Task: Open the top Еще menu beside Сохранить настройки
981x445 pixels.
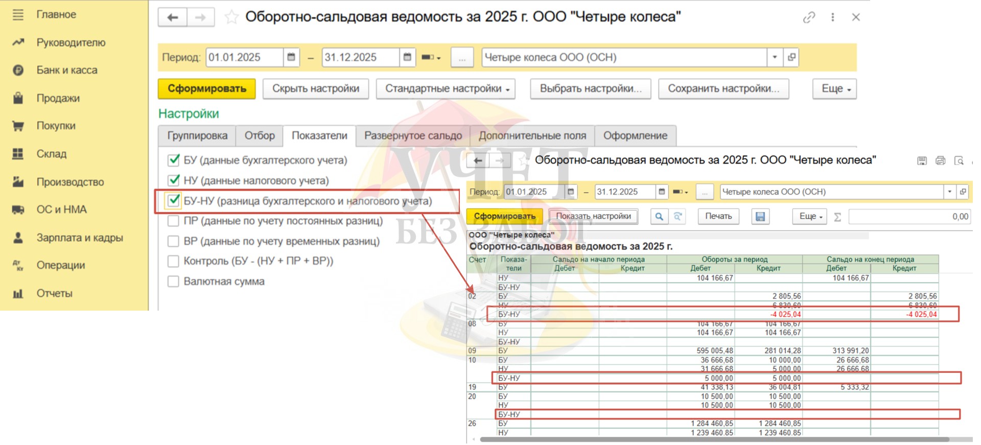Action: [x=834, y=88]
